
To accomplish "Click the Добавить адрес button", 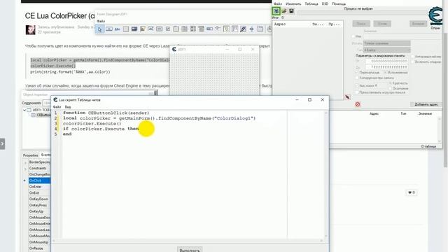I will (x=426, y=104).
